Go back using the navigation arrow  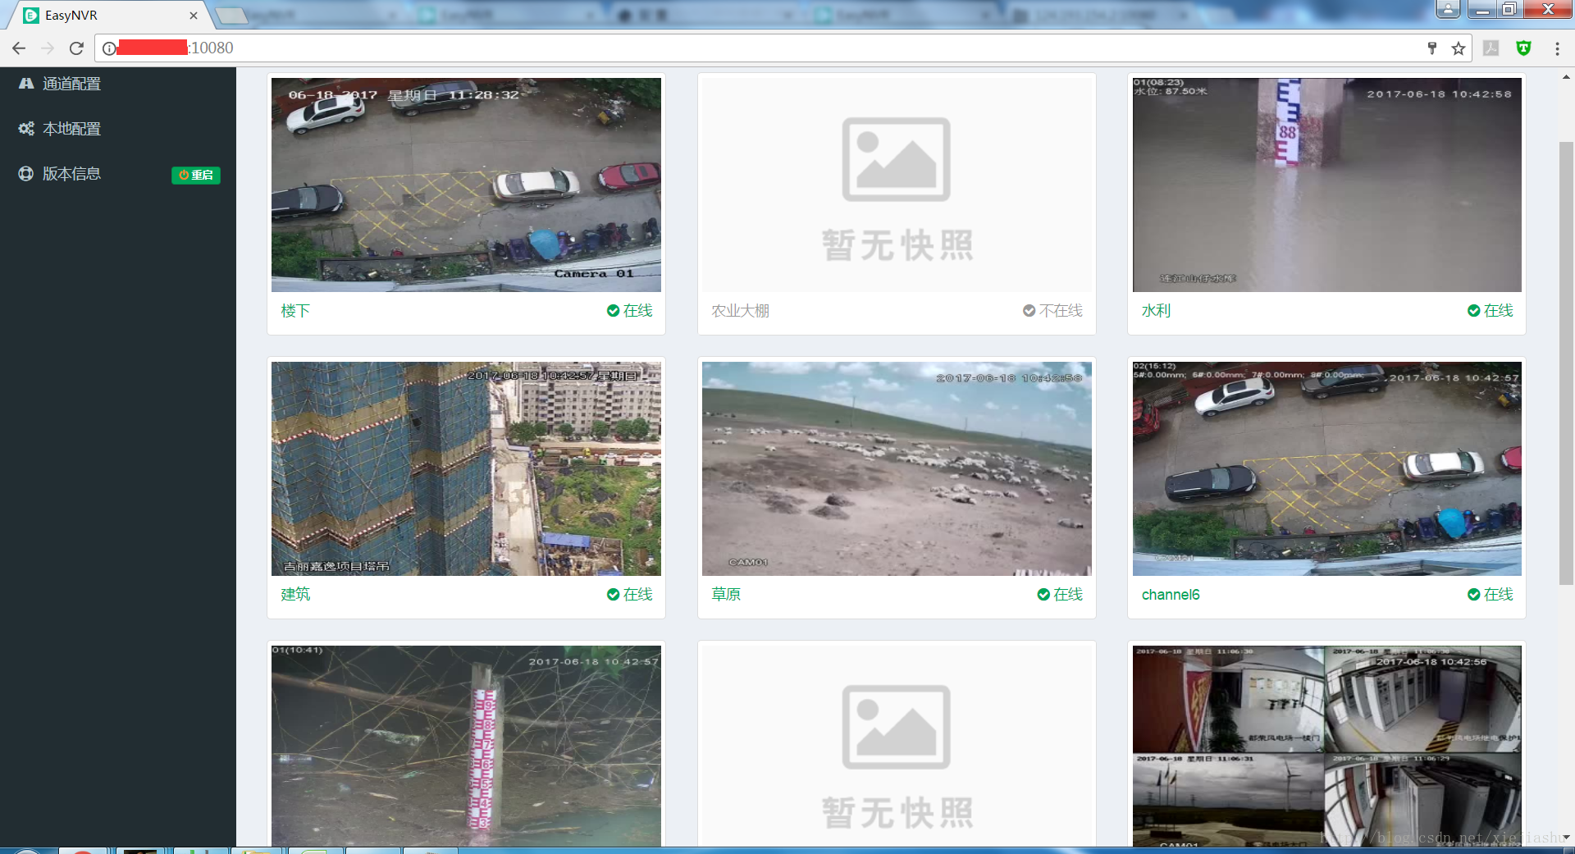point(18,48)
